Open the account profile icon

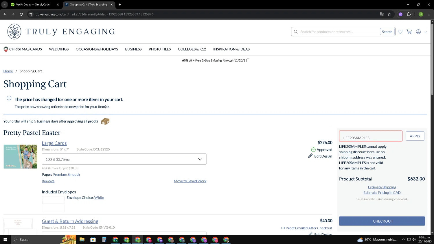(x=418, y=32)
